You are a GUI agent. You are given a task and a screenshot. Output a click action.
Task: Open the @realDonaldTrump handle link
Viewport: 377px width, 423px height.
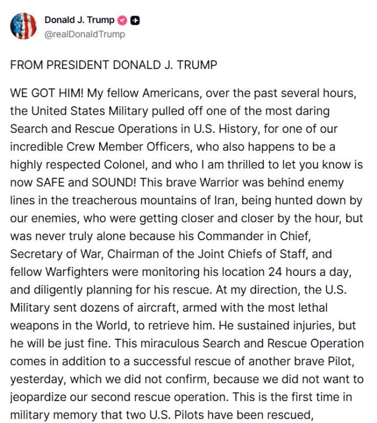(x=84, y=34)
